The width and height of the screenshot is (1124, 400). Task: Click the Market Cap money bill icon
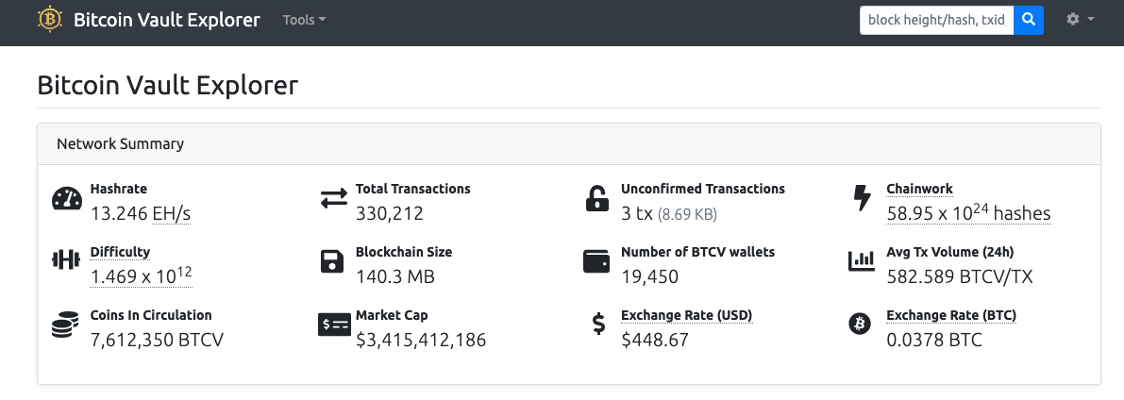coord(334,325)
